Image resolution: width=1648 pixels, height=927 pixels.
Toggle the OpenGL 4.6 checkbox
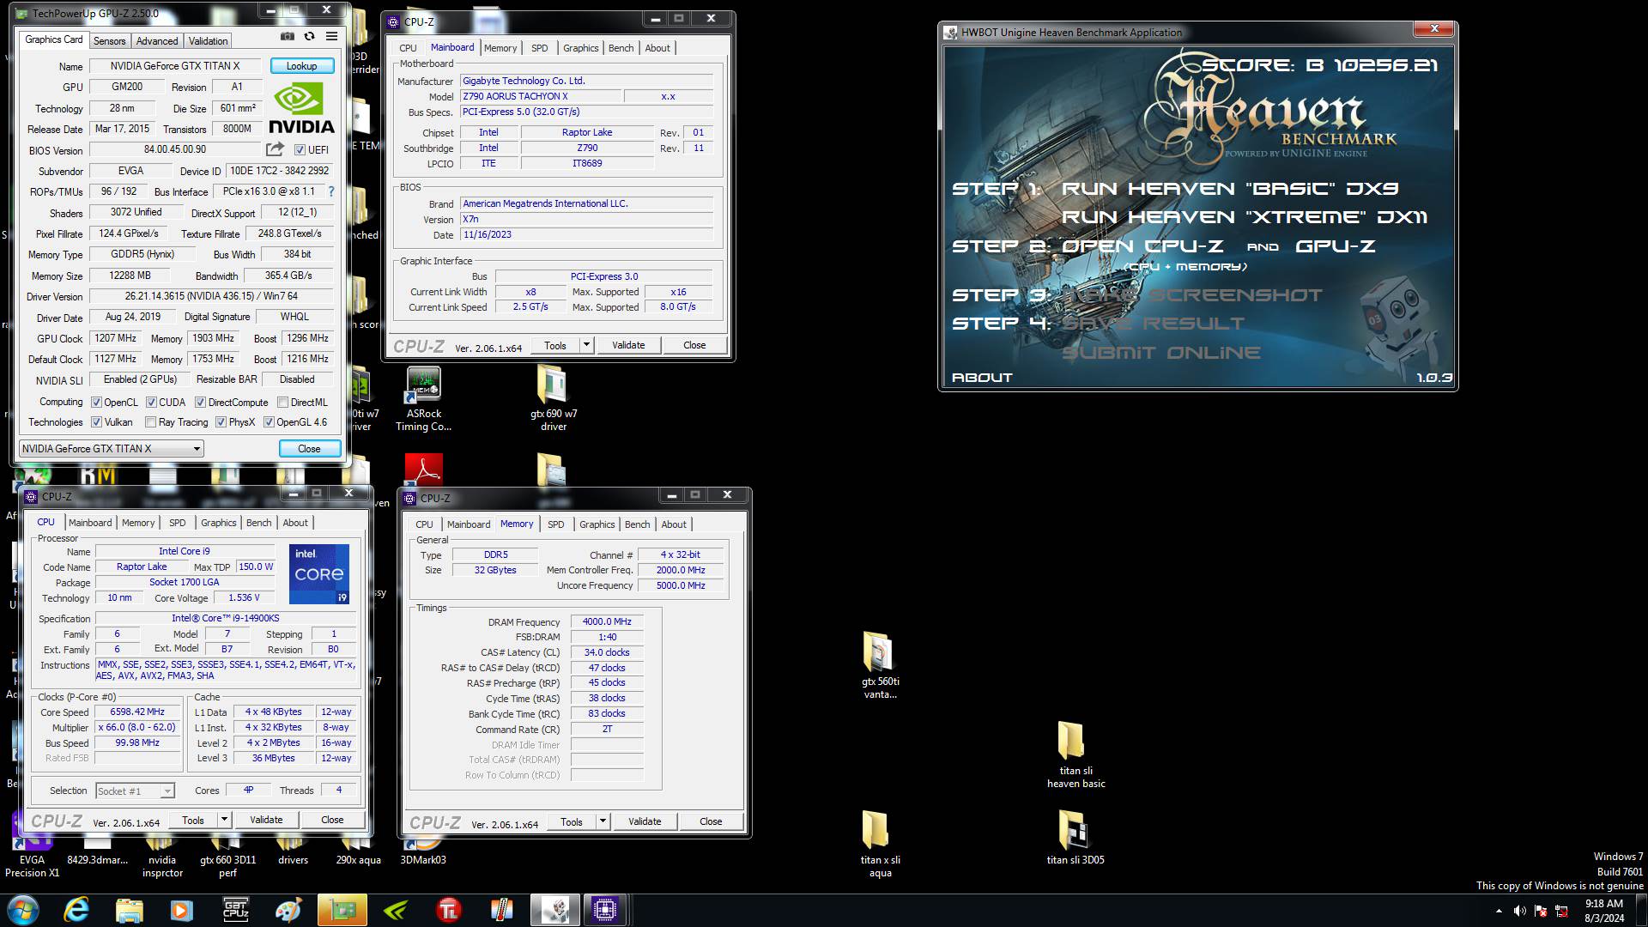[269, 422]
